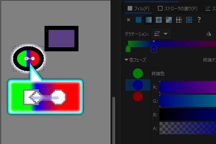Adjust the G color slider
216x144 pixels.
tap(188, 101)
